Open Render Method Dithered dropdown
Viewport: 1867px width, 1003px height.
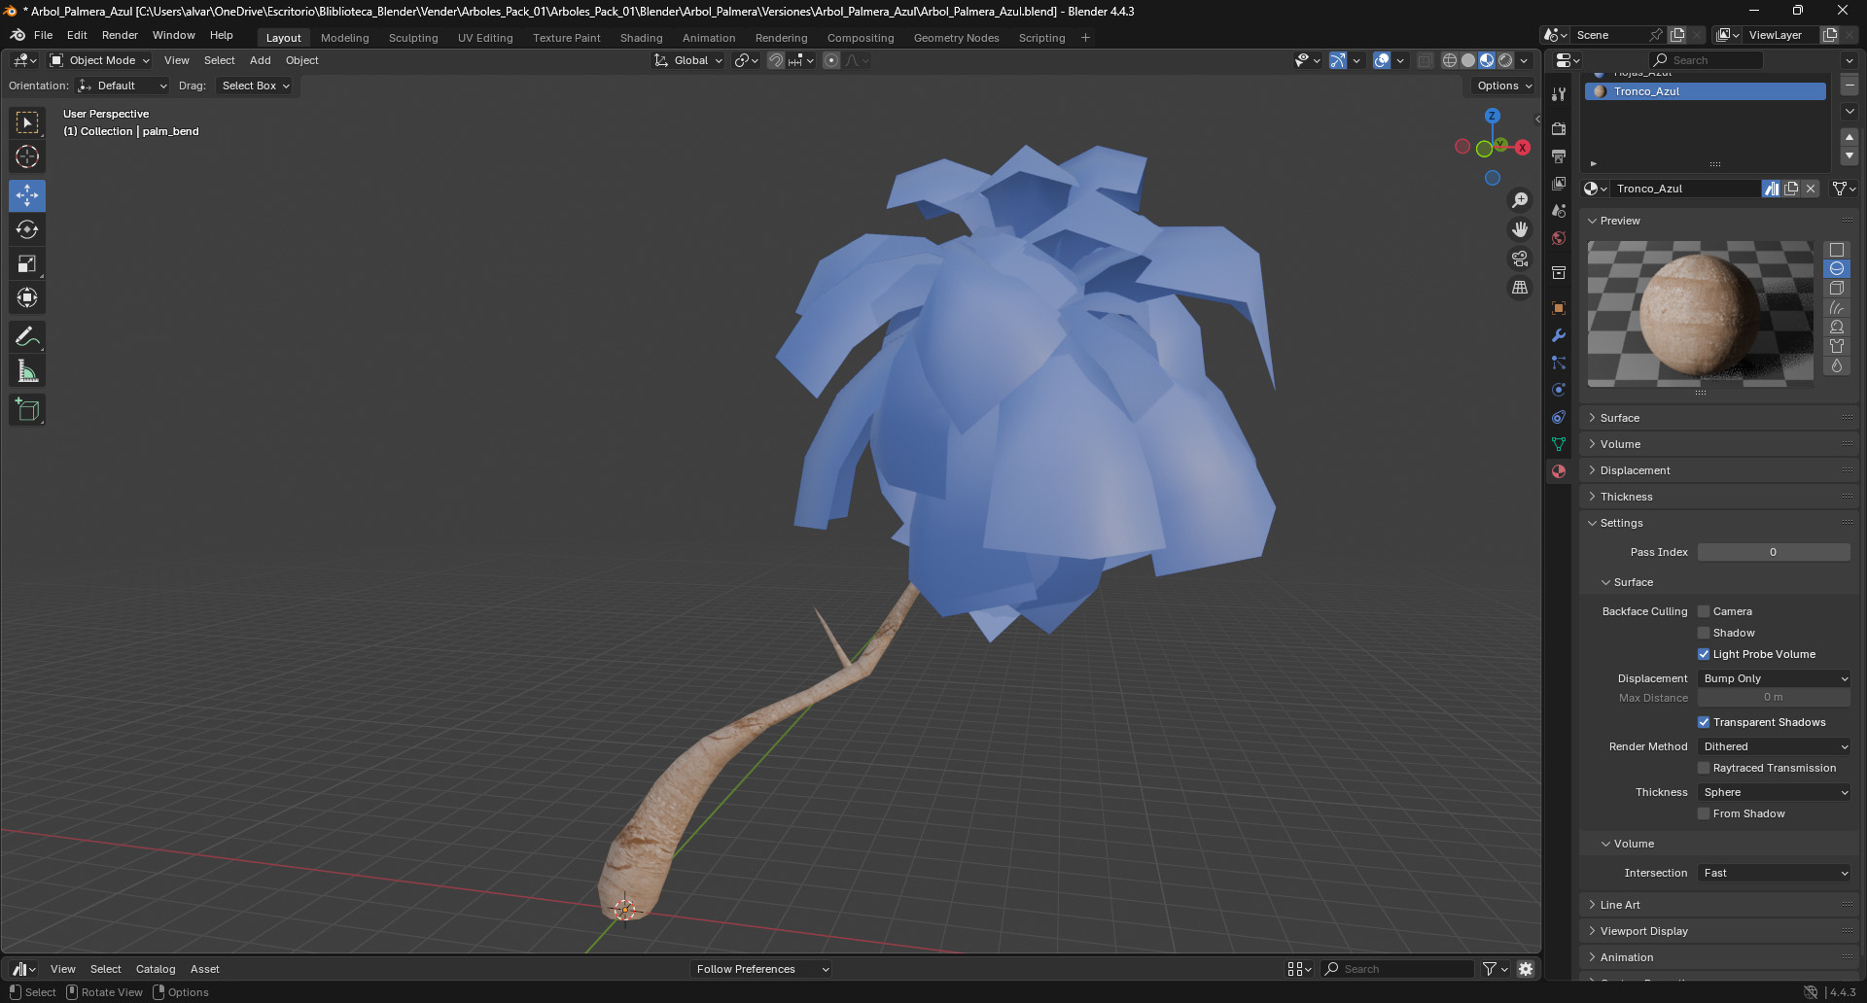1775,746
